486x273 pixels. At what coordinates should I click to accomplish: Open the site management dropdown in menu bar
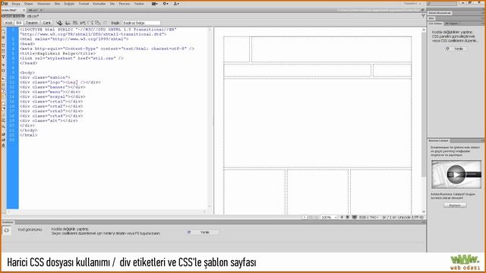176,4
